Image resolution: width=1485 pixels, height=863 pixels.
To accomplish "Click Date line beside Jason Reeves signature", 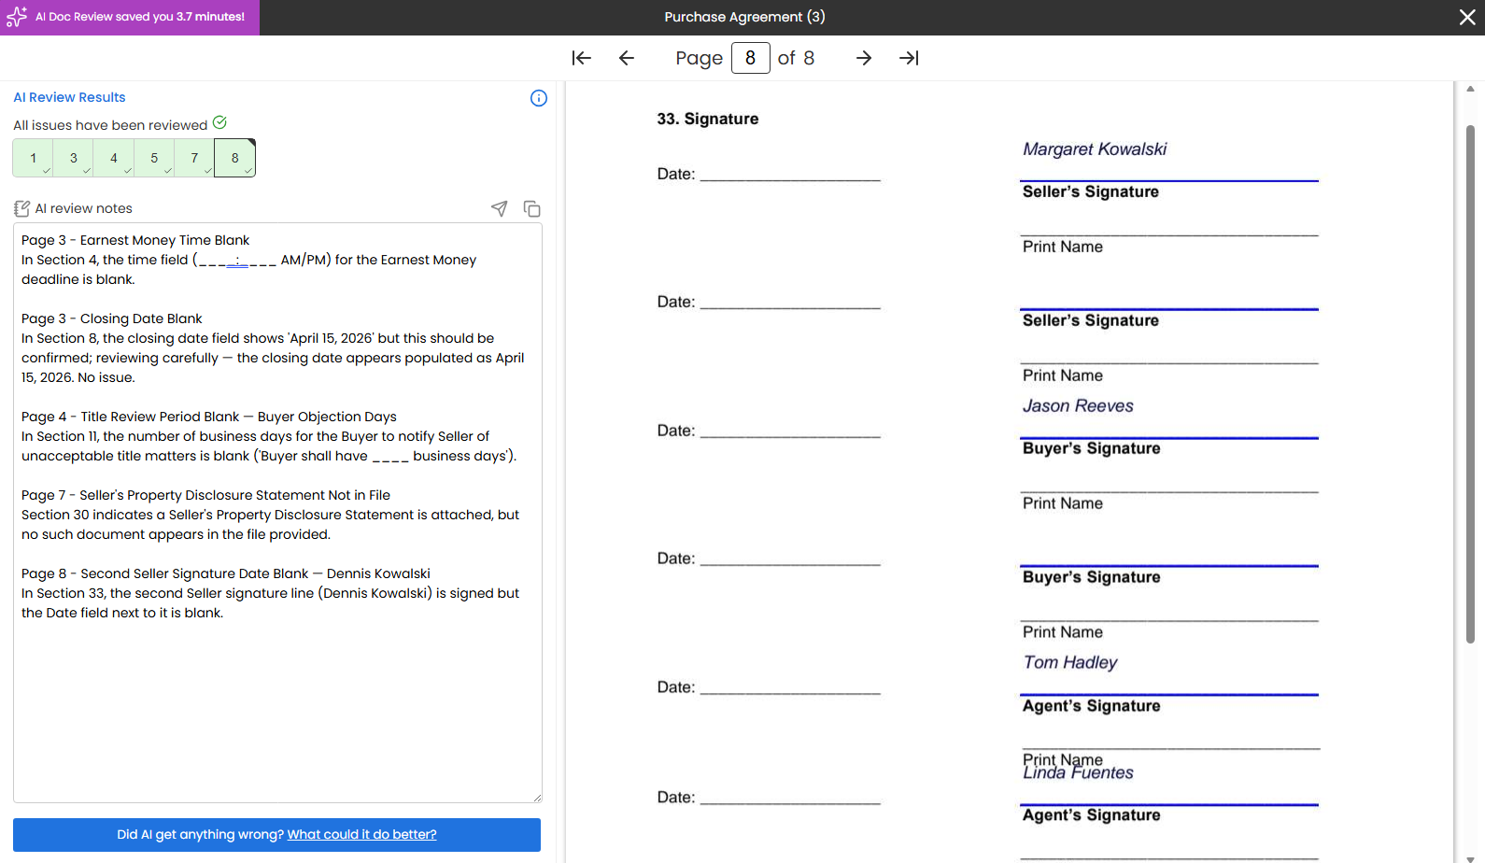I will [790, 431].
